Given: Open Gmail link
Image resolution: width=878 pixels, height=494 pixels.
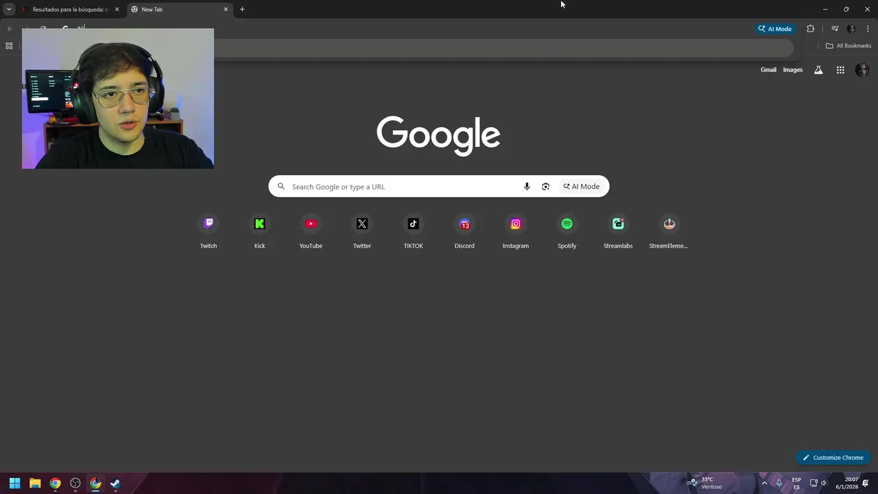Looking at the screenshot, I should coord(768,70).
